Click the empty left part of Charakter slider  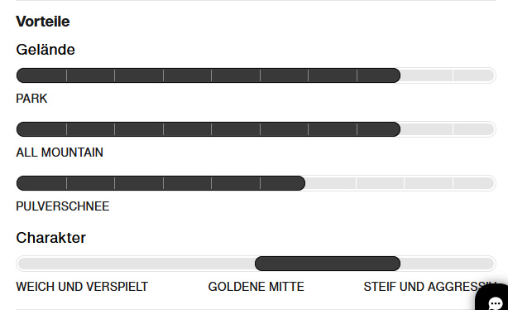click(x=136, y=264)
